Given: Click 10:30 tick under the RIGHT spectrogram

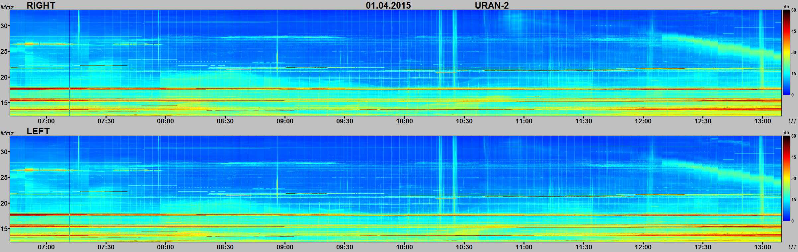Looking at the screenshot, I should point(464,121).
